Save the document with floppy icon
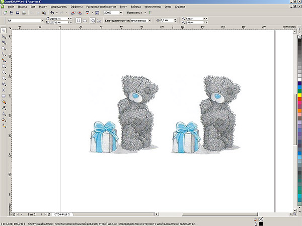 [18, 13]
